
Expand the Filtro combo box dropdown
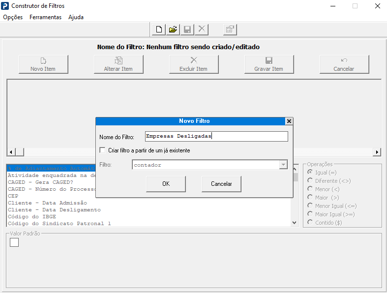tap(283, 165)
